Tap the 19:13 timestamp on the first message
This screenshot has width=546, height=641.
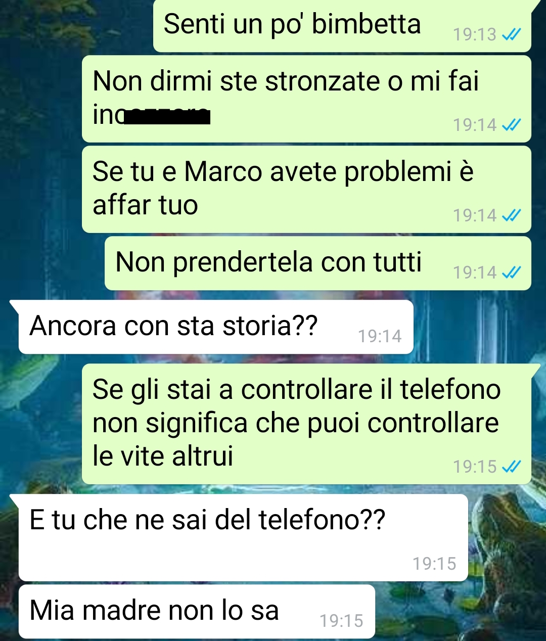(x=475, y=34)
